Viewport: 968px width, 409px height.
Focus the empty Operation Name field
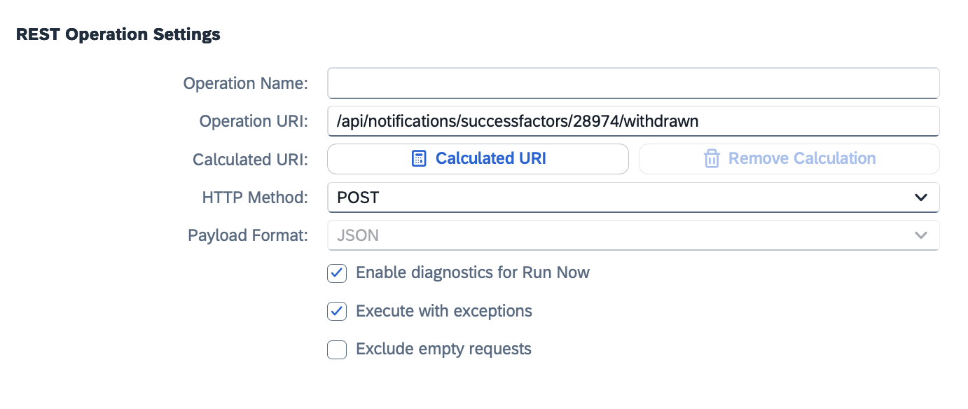click(x=633, y=83)
